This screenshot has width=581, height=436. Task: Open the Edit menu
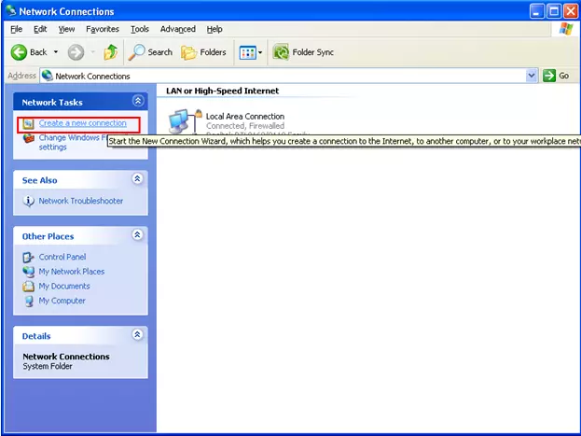point(40,29)
